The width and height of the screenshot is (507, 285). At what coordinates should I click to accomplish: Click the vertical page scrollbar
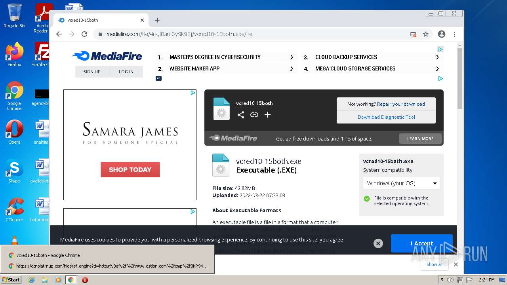pos(459,79)
